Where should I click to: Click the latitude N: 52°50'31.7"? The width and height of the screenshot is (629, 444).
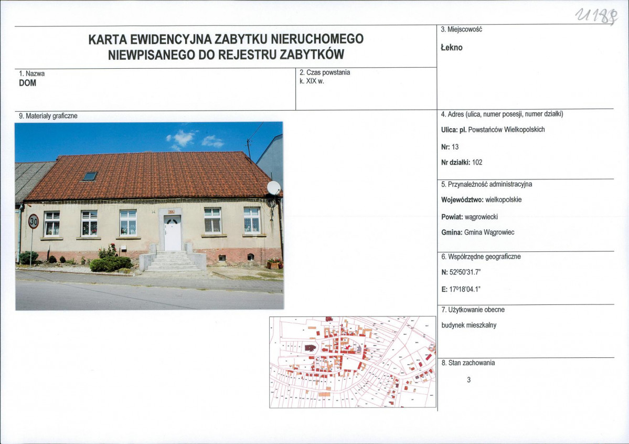click(461, 272)
